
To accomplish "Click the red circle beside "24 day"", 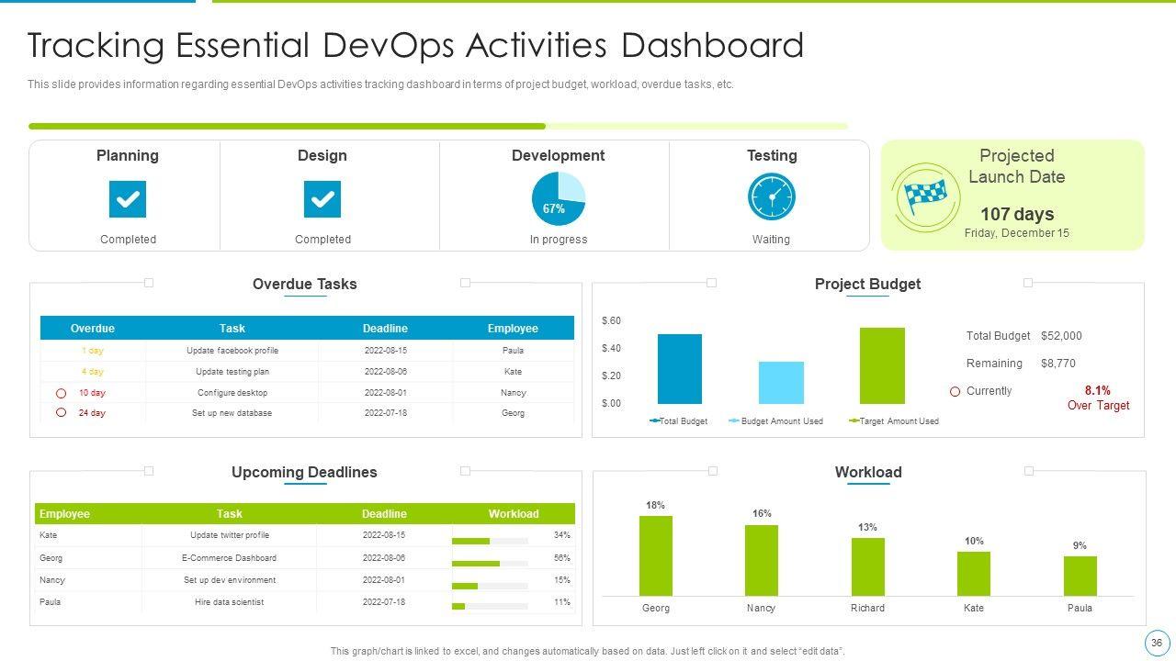I will (62, 413).
